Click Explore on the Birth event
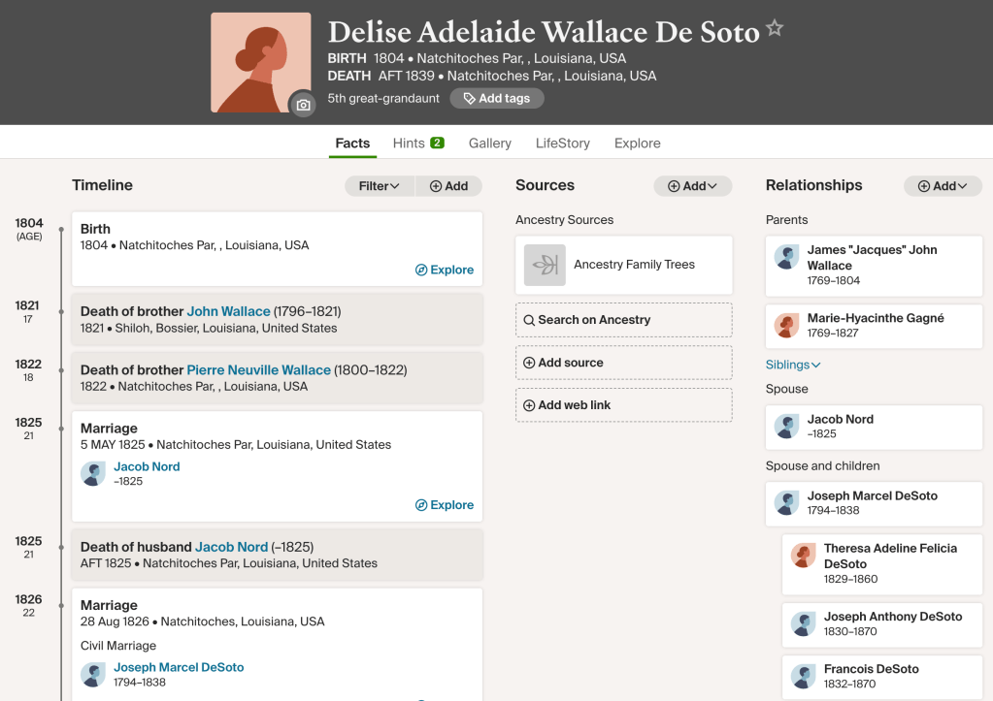The width and height of the screenshot is (993, 701). click(x=445, y=270)
